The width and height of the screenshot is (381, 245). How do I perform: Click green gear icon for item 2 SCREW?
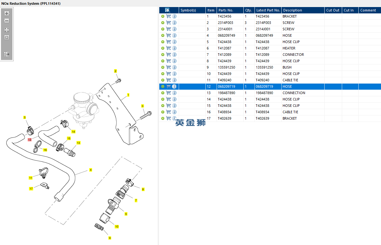(x=163, y=23)
